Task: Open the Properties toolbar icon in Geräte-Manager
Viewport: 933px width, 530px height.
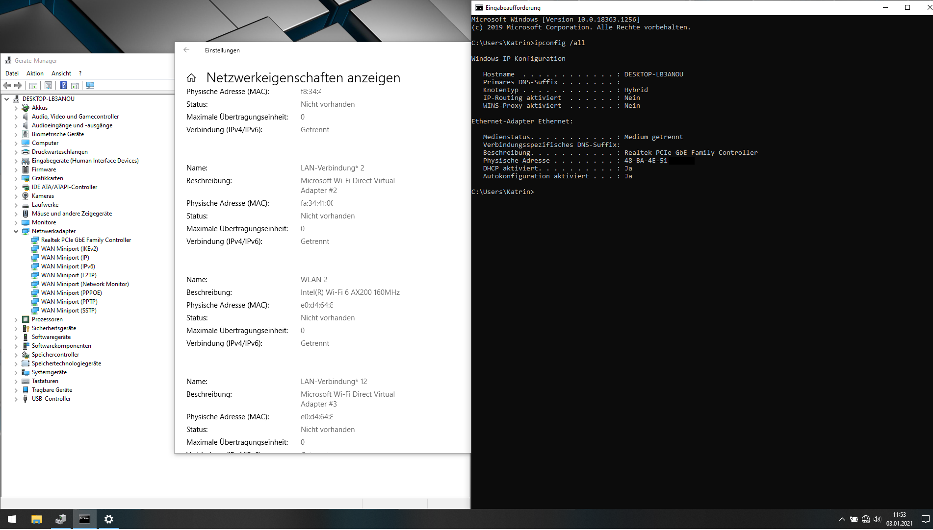Action: tap(48, 86)
